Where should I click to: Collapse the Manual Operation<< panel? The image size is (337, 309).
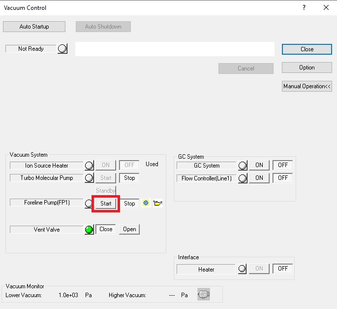pyautogui.click(x=307, y=86)
